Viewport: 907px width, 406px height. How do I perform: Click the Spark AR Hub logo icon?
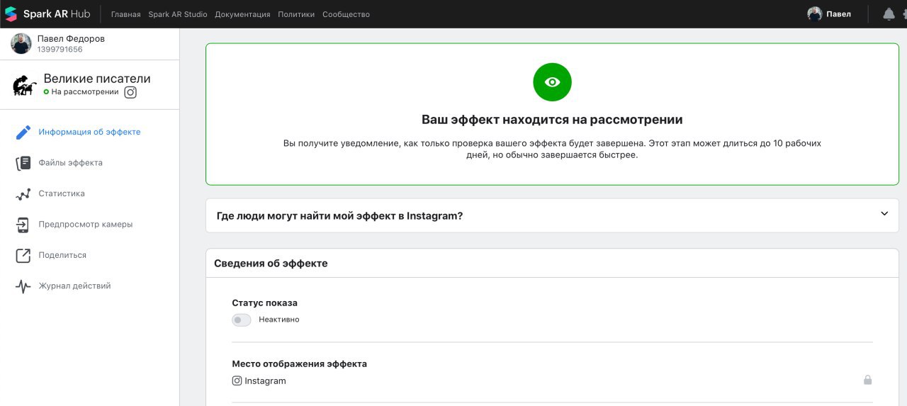(x=11, y=14)
